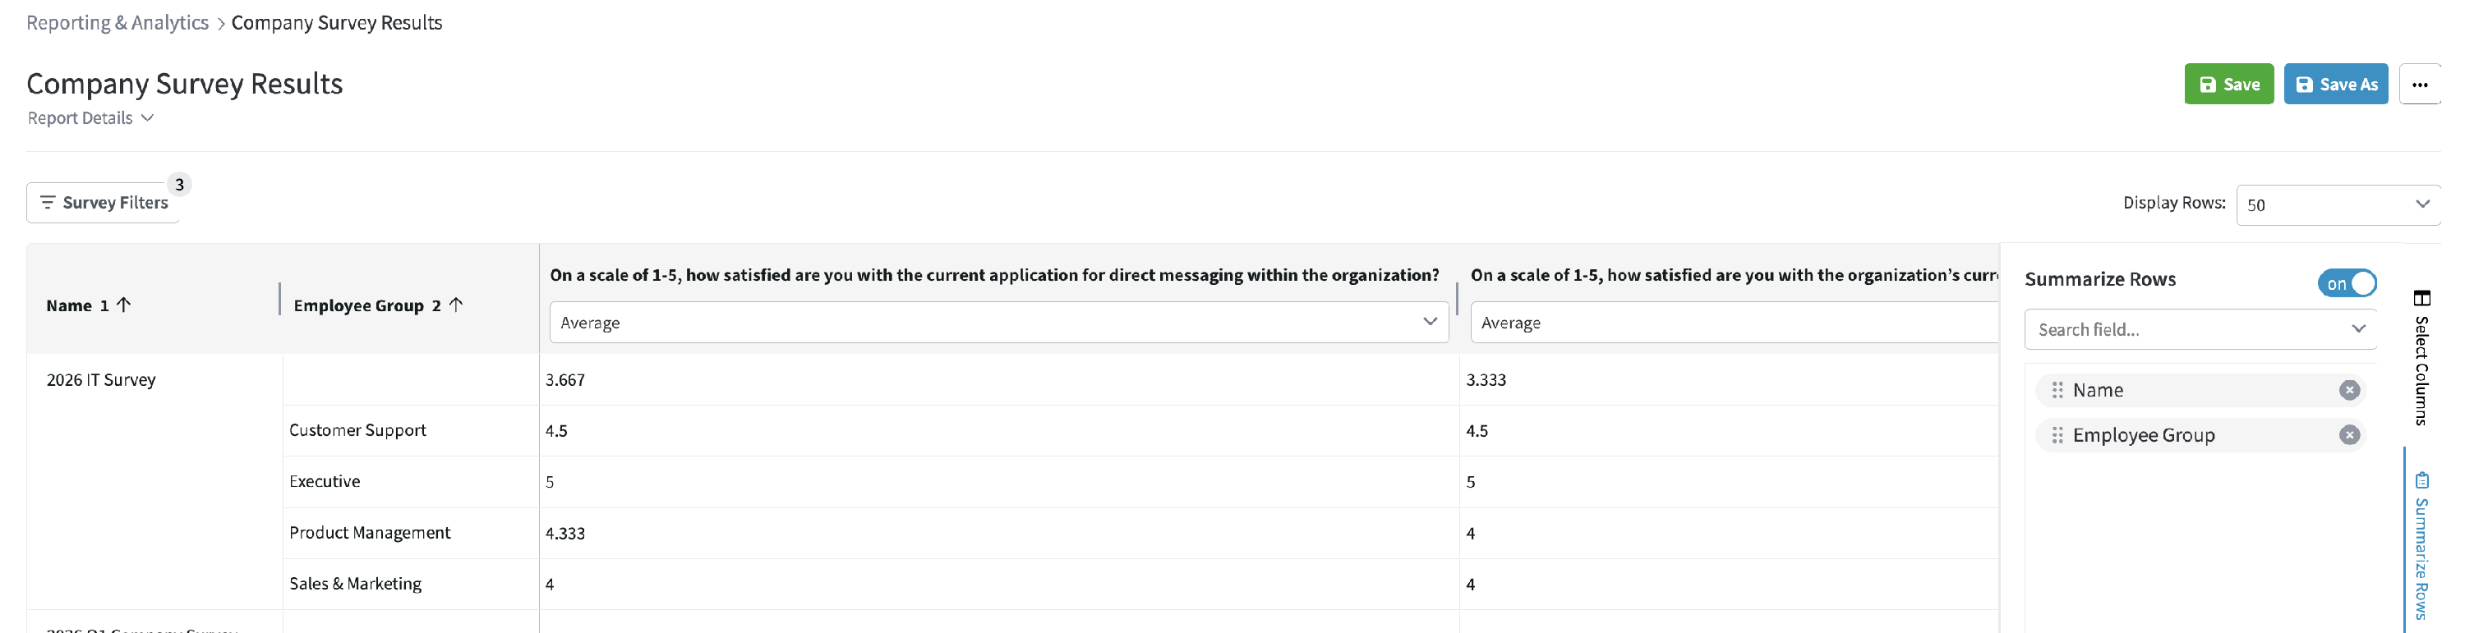This screenshot has height=633, width=2465.
Task: Open second question's Average dropdown
Action: pos(1732,322)
